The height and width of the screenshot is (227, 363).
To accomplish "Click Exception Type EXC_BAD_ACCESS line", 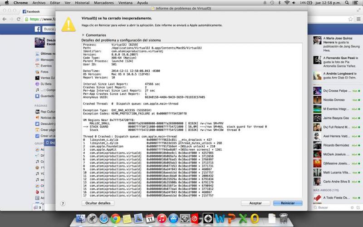I will coord(117,110).
